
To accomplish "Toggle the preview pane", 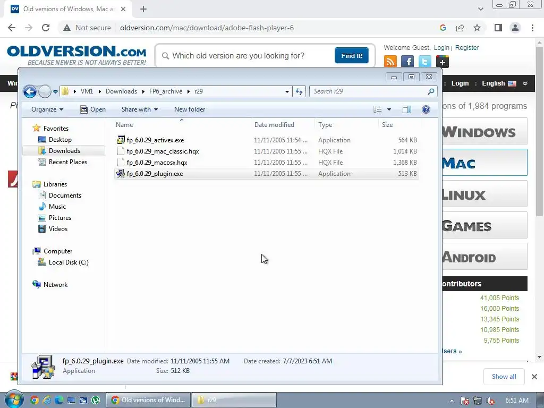I will click(x=406, y=109).
